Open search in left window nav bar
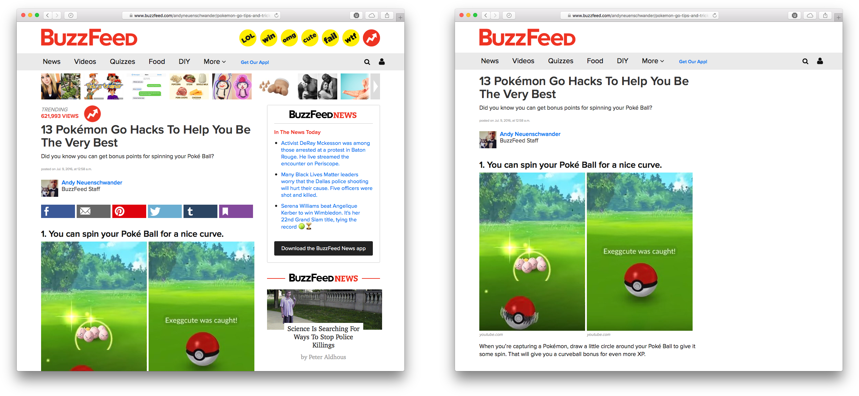Viewport: 859px width, 396px height. click(x=367, y=62)
